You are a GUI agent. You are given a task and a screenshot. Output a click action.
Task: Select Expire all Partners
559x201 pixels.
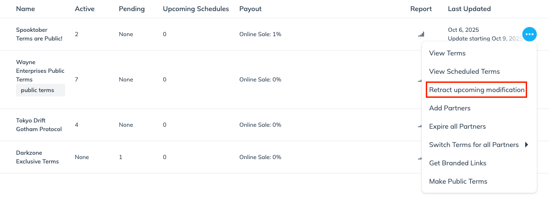(x=457, y=126)
